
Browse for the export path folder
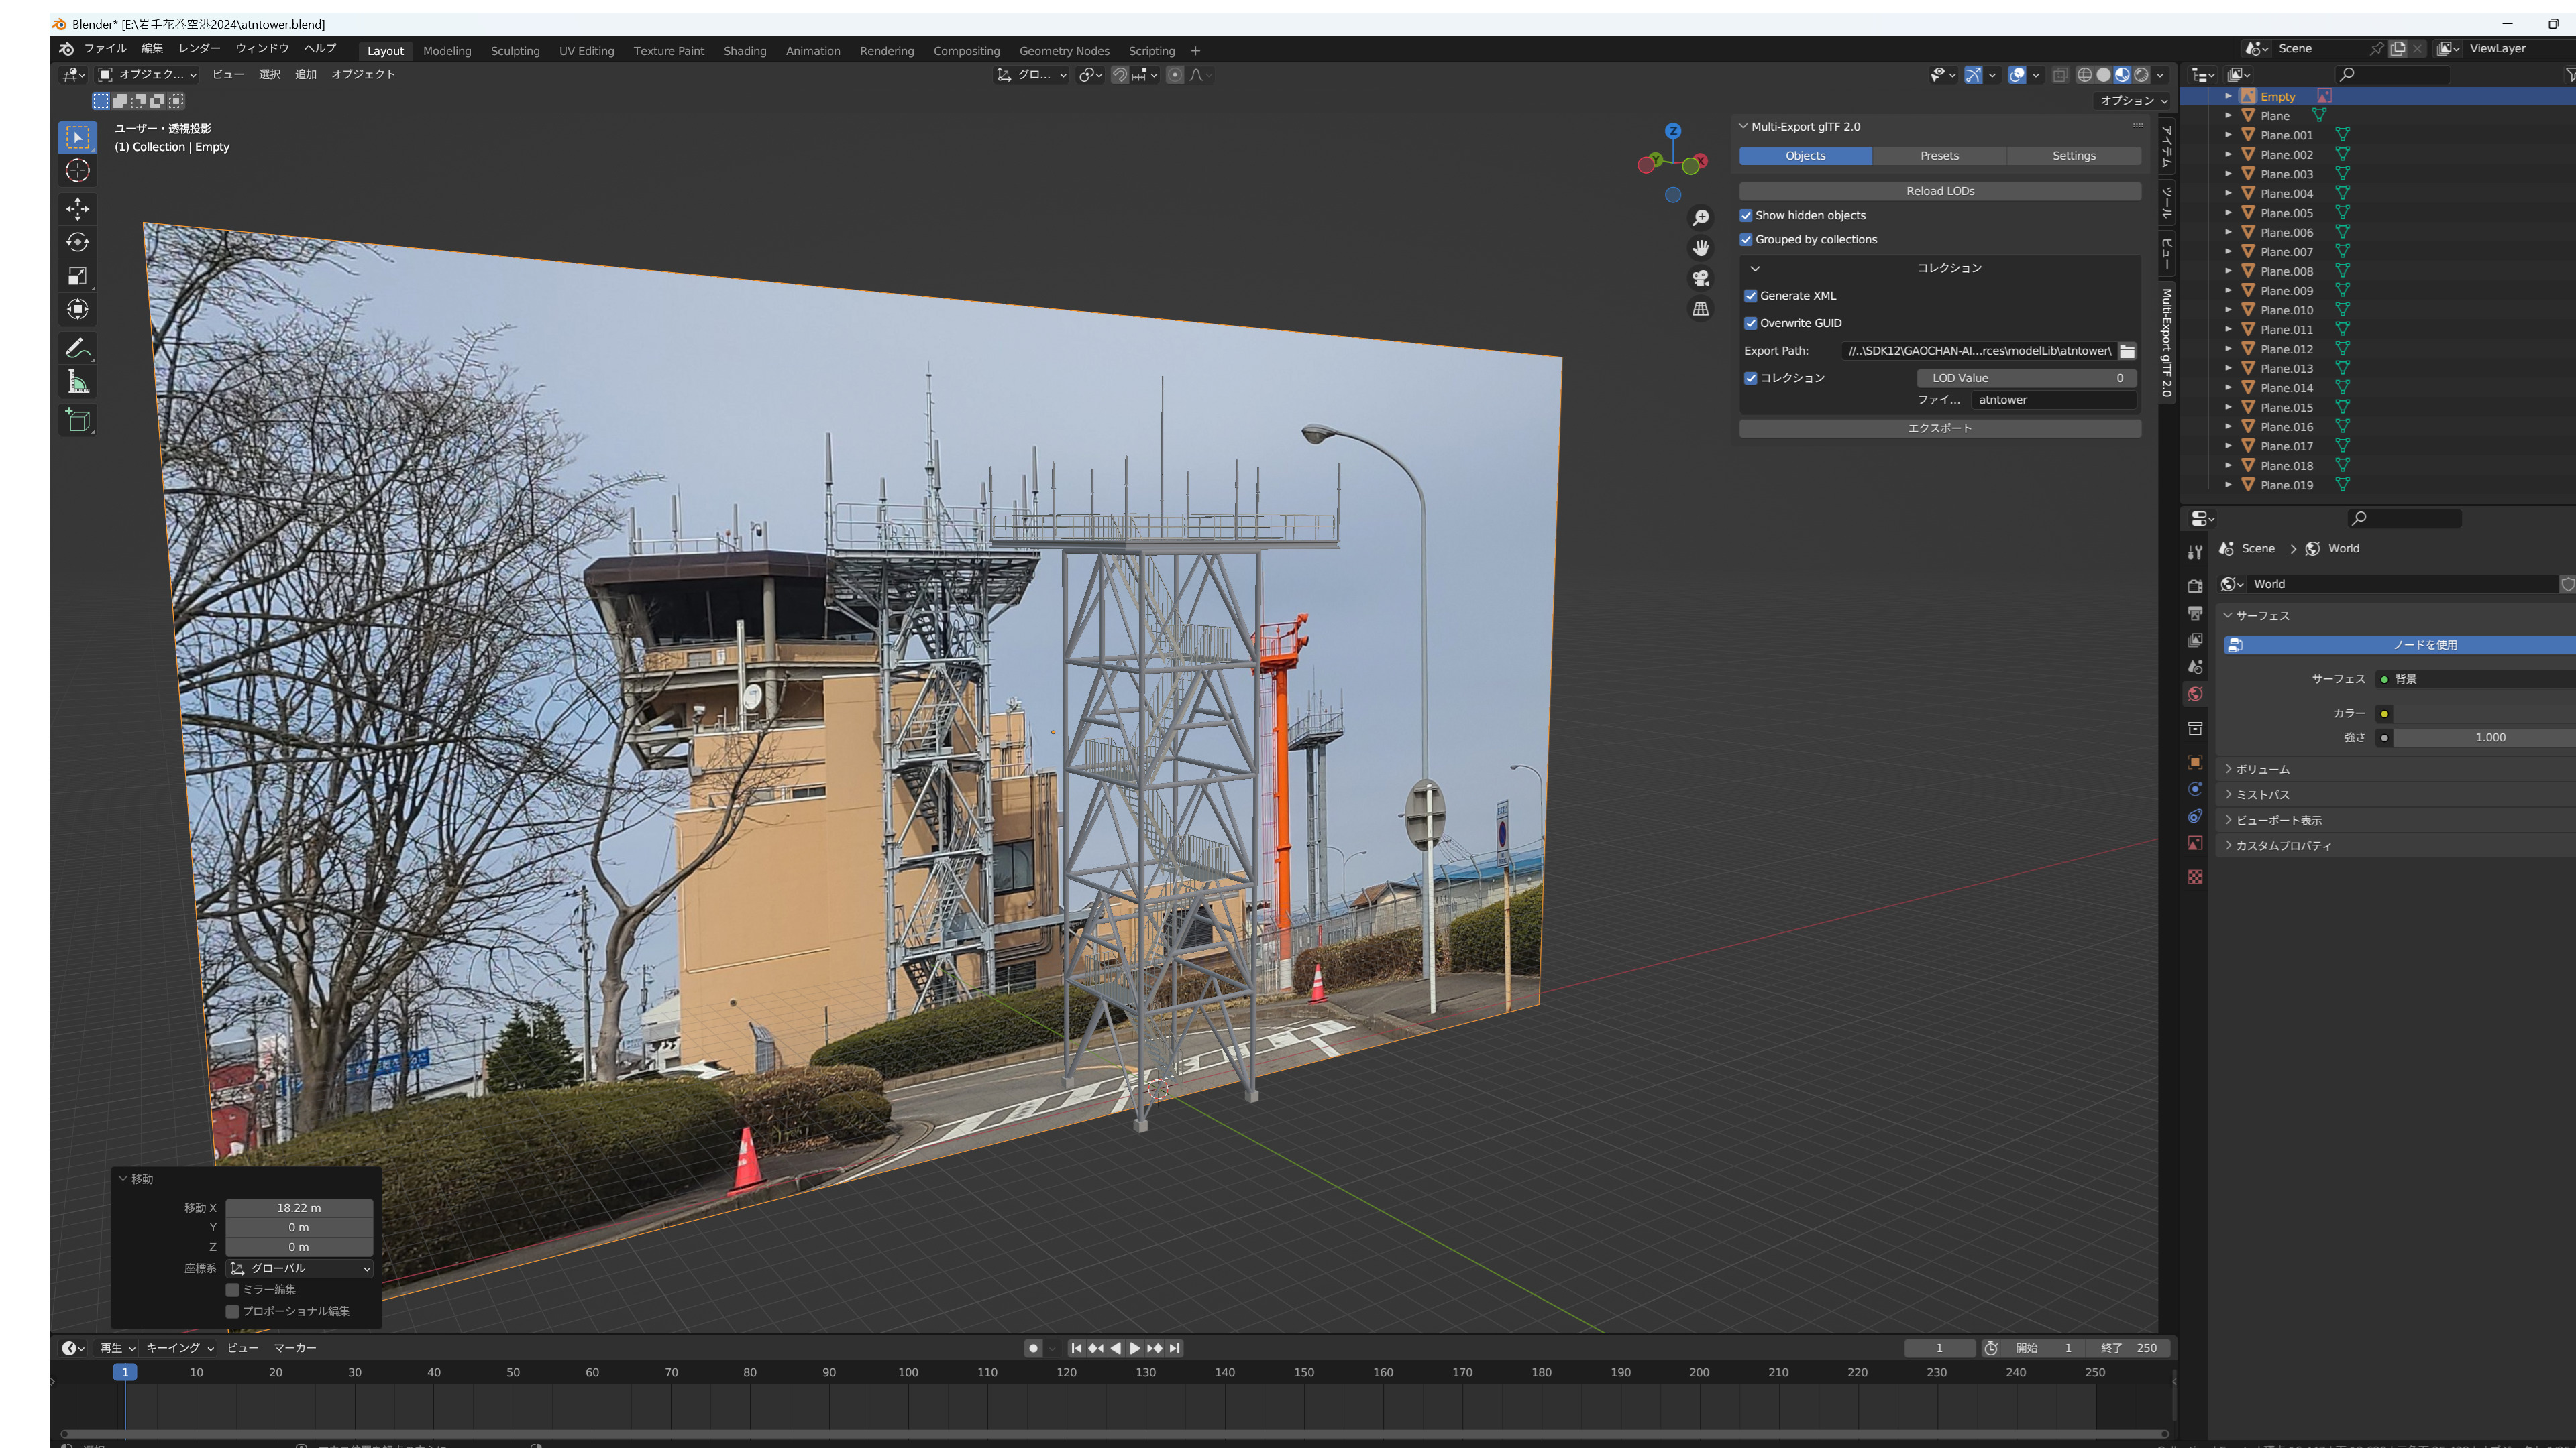click(x=2127, y=351)
